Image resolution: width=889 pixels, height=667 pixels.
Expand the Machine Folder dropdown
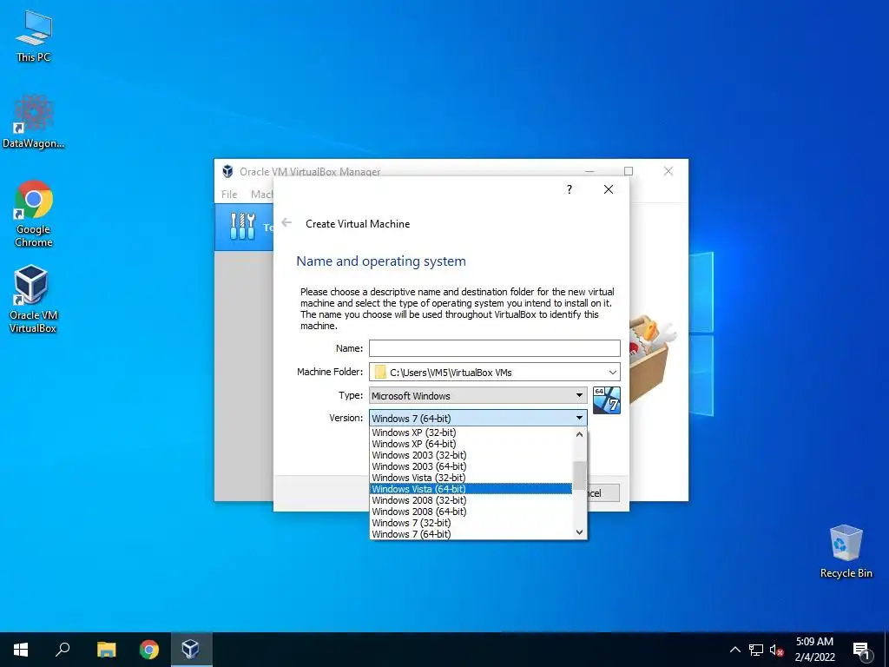[612, 372]
